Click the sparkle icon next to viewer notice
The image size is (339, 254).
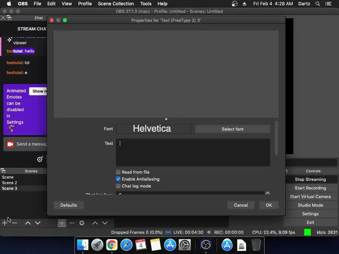pyautogui.click(x=9, y=40)
